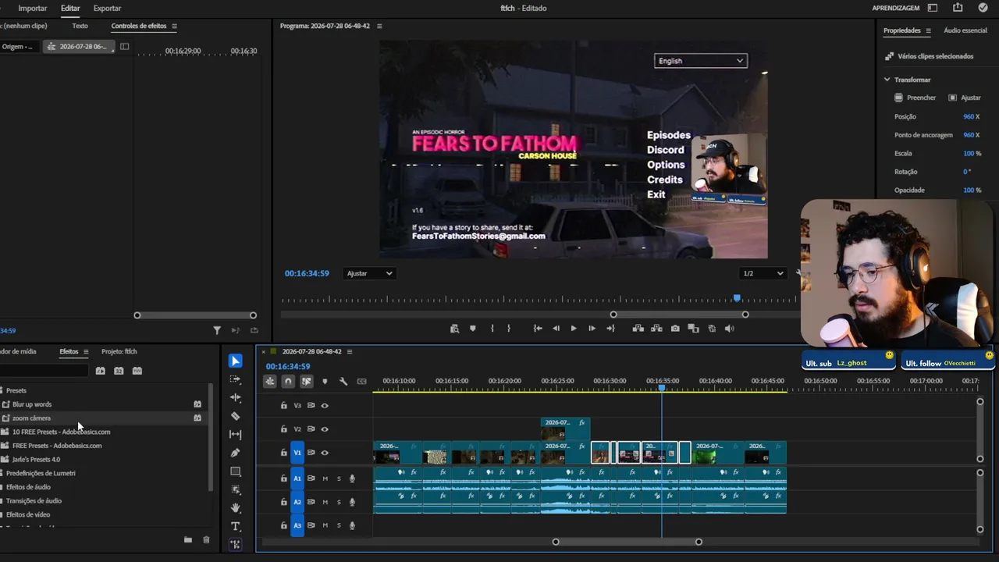
Task: Go to In point
Action: pyautogui.click(x=538, y=329)
